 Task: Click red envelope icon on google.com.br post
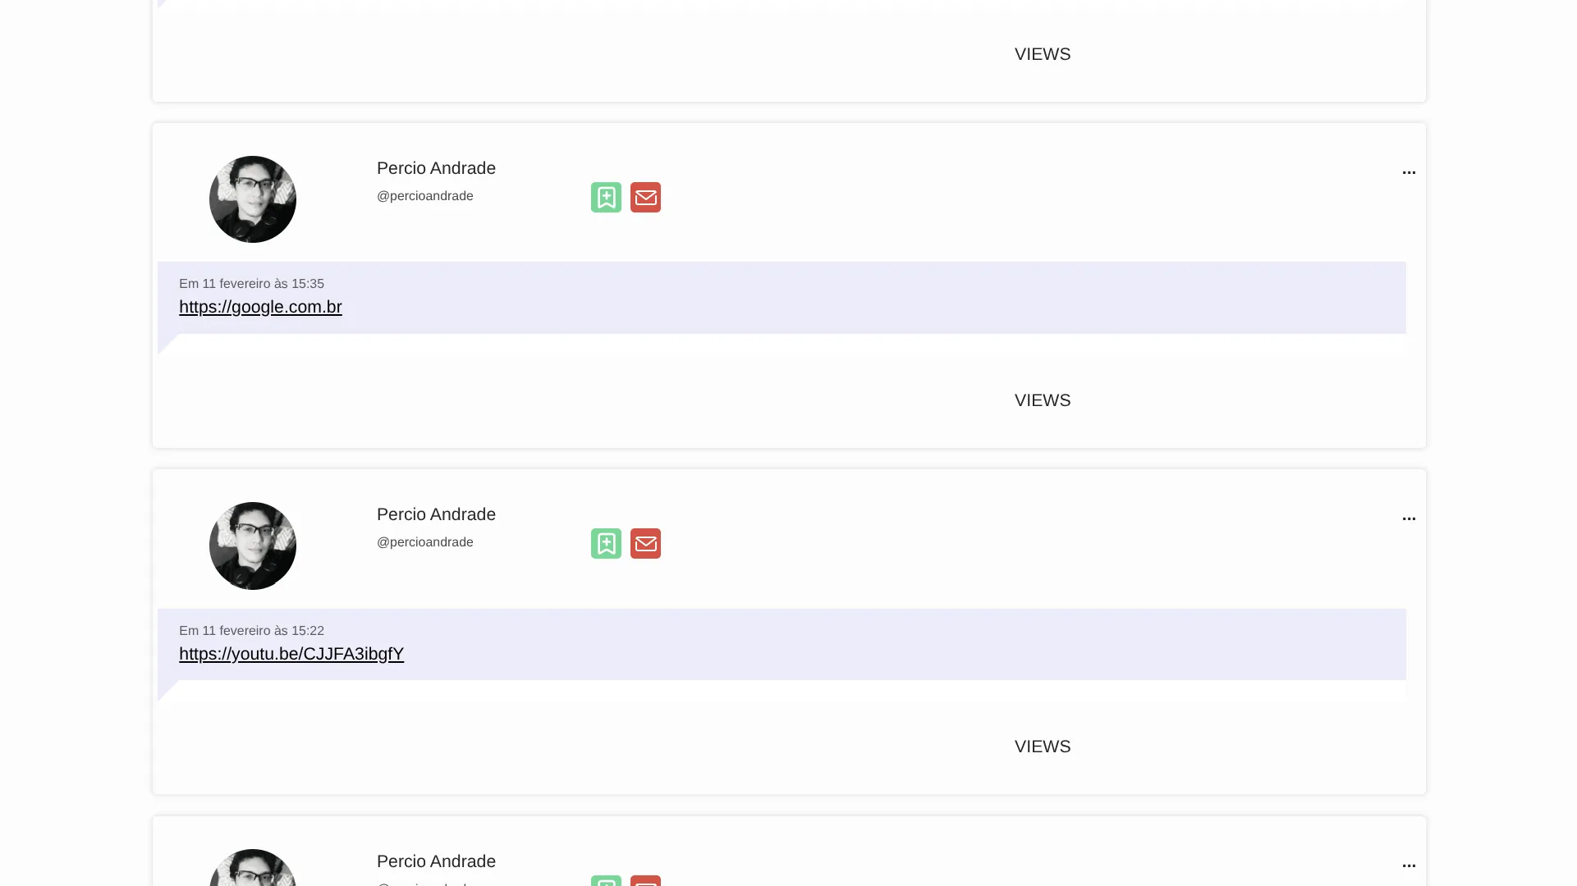point(645,197)
